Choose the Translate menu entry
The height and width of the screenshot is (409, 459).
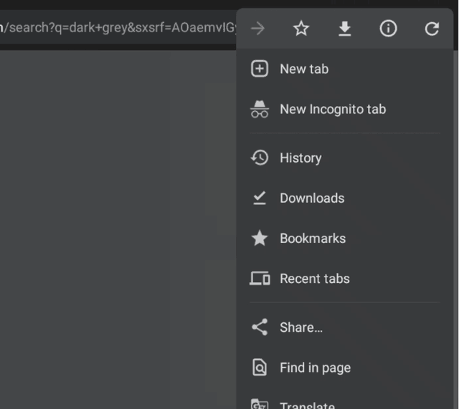307,405
